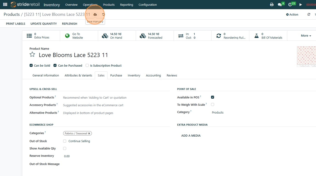Remove the Fabrics / Seasonal tag
Image resolution: width=316 pixels, height=176 pixels.
pyautogui.click(x=89, y=134)
